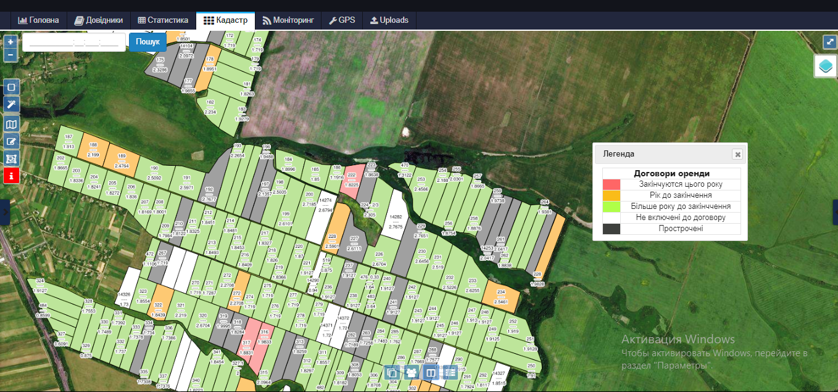Click green swatch Більше року до закінчення
The width and height of the screenshot is (838, 392).
pos(612,206)
